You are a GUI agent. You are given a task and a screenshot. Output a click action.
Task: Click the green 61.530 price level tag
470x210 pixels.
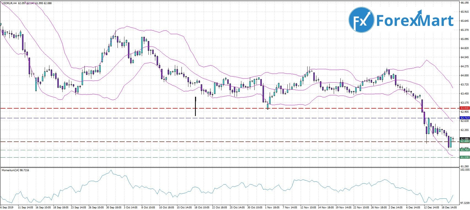click(x=464, y=157)
